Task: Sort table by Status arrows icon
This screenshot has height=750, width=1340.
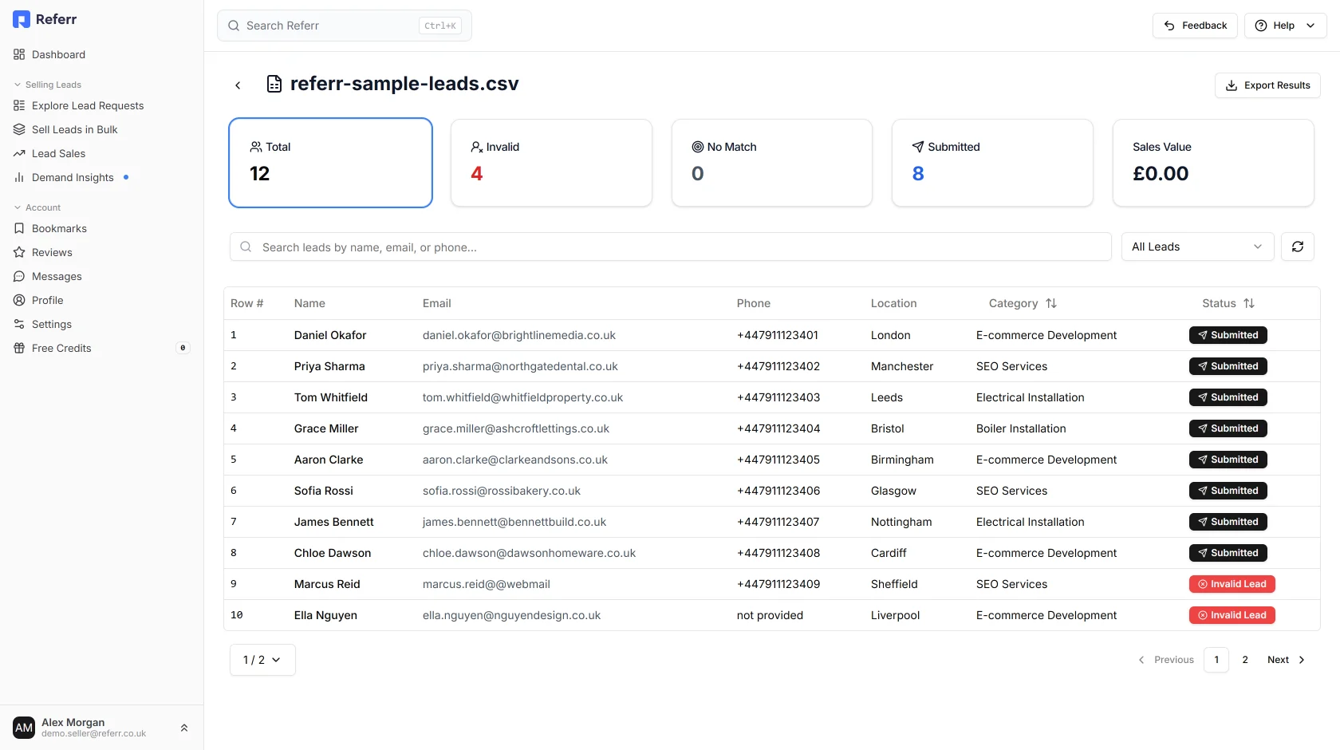Action: [1249, 303]
